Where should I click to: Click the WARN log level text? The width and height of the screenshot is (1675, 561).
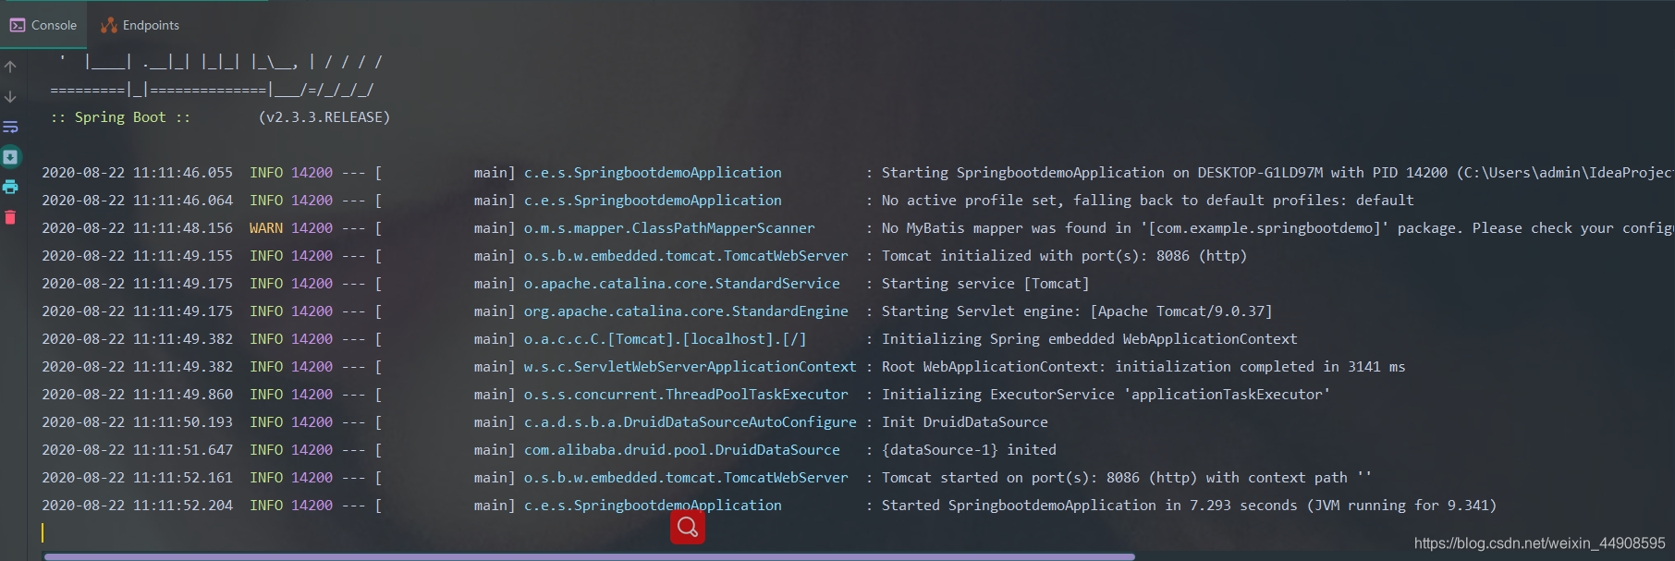[x=266, y=228]
